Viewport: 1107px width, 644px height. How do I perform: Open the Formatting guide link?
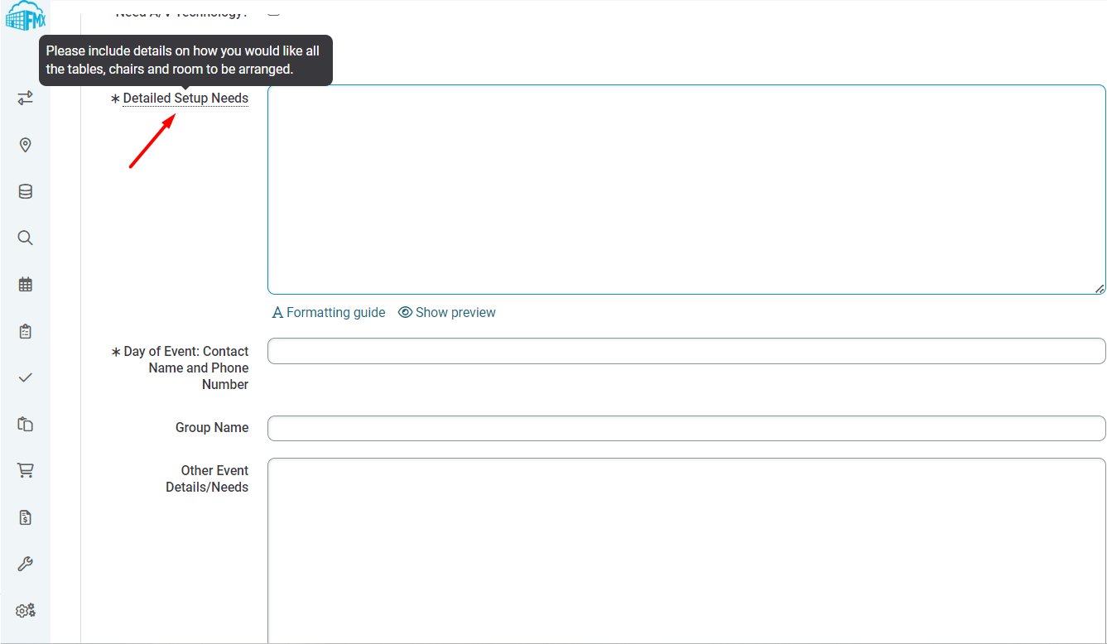point(329,312)
